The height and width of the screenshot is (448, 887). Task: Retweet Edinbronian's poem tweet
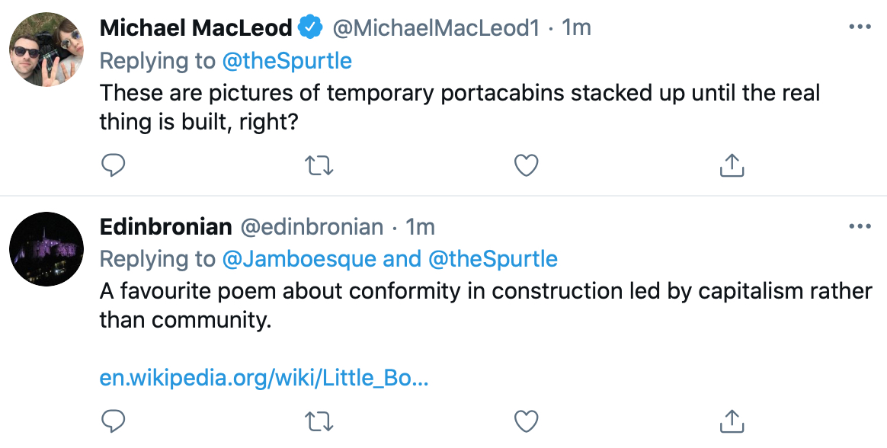319,422
